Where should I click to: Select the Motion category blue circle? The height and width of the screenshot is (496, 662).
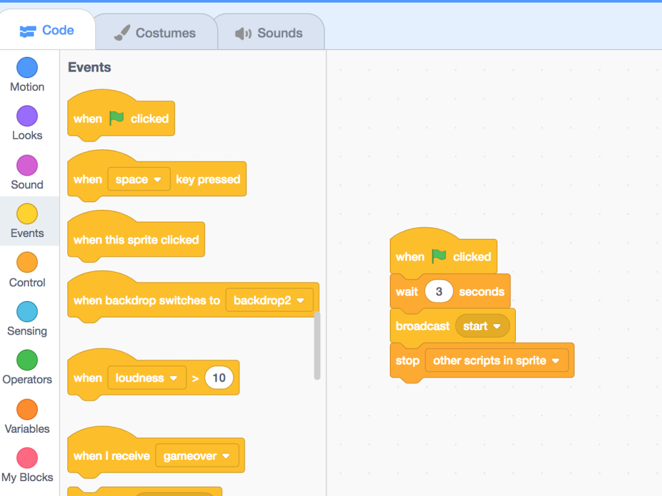pos(27,67)
